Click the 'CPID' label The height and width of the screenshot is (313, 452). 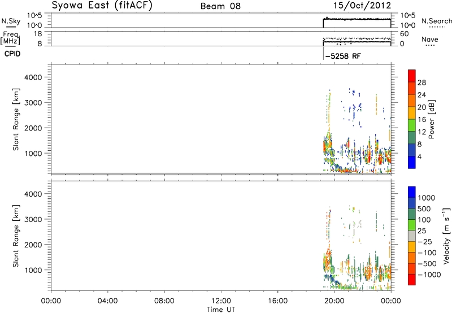[x=12, y=54]
